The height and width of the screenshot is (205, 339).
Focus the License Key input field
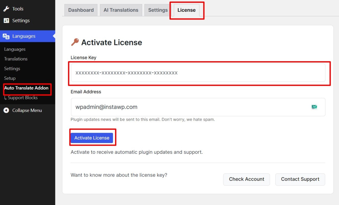198,73
